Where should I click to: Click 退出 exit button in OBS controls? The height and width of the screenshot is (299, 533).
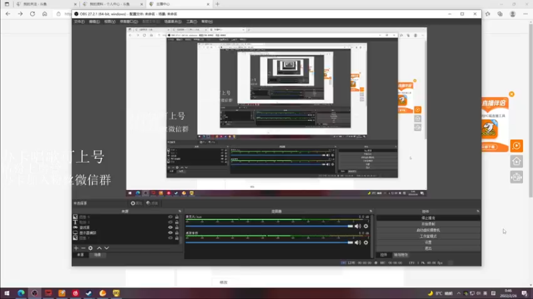428,249
